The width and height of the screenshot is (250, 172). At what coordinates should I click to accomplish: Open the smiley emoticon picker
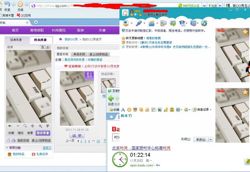click(129, 110)
